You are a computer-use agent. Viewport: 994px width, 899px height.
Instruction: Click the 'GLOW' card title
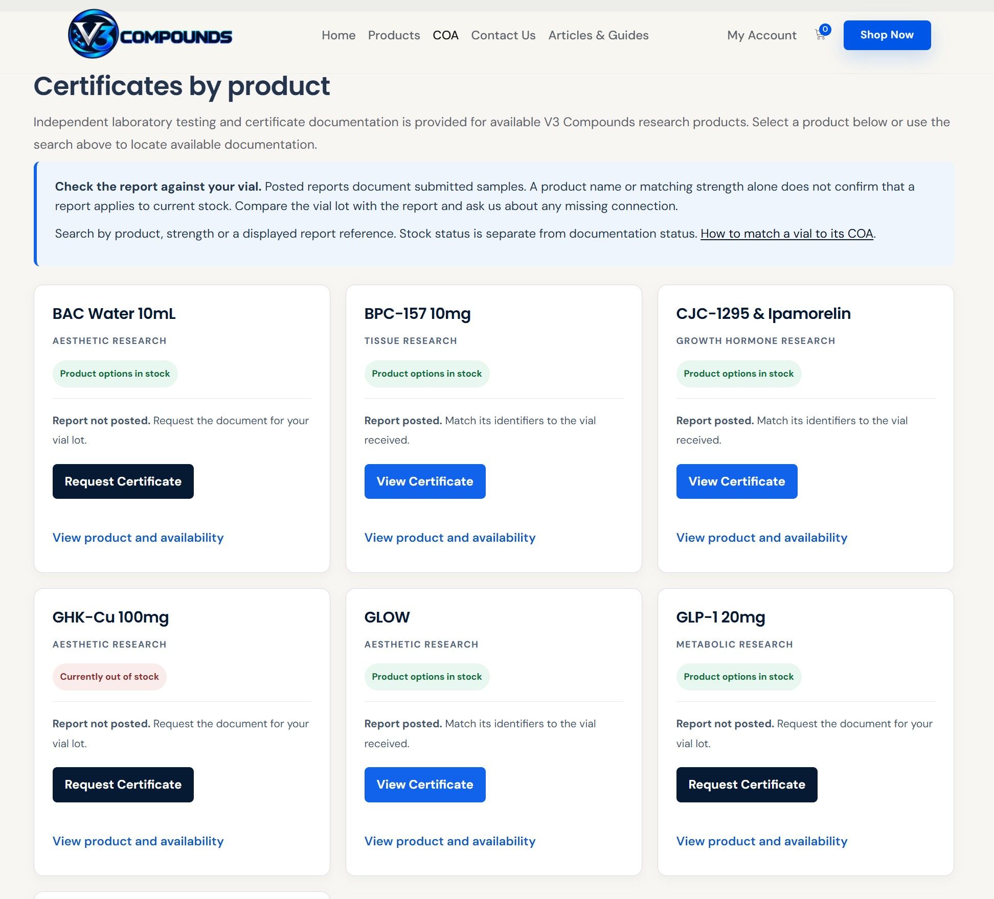387,617
